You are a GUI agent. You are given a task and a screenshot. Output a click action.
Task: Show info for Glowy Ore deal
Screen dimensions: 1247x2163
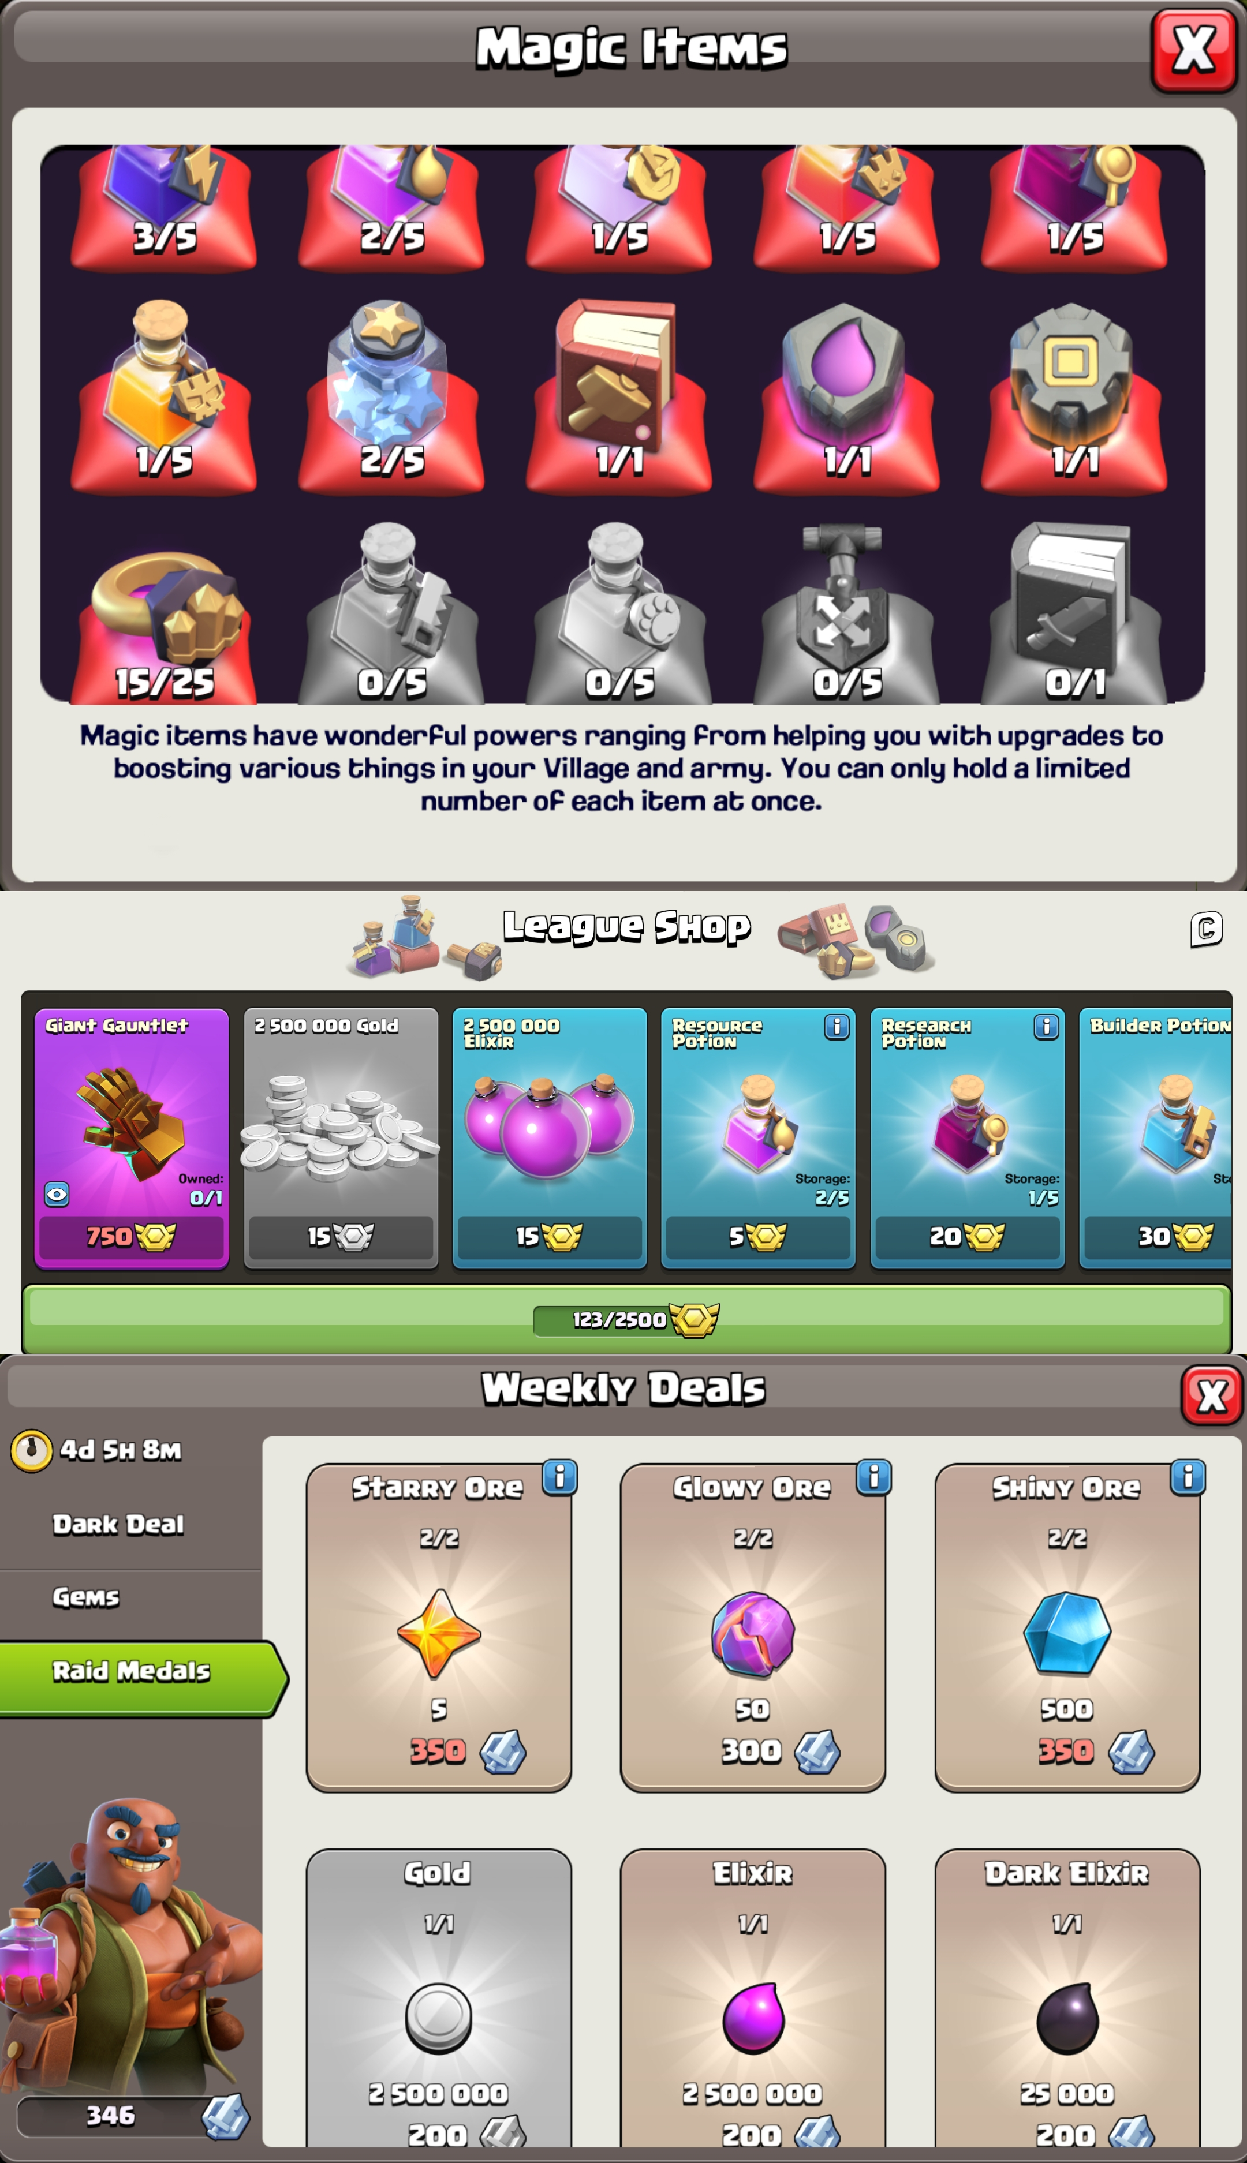tap(873, 1477)
